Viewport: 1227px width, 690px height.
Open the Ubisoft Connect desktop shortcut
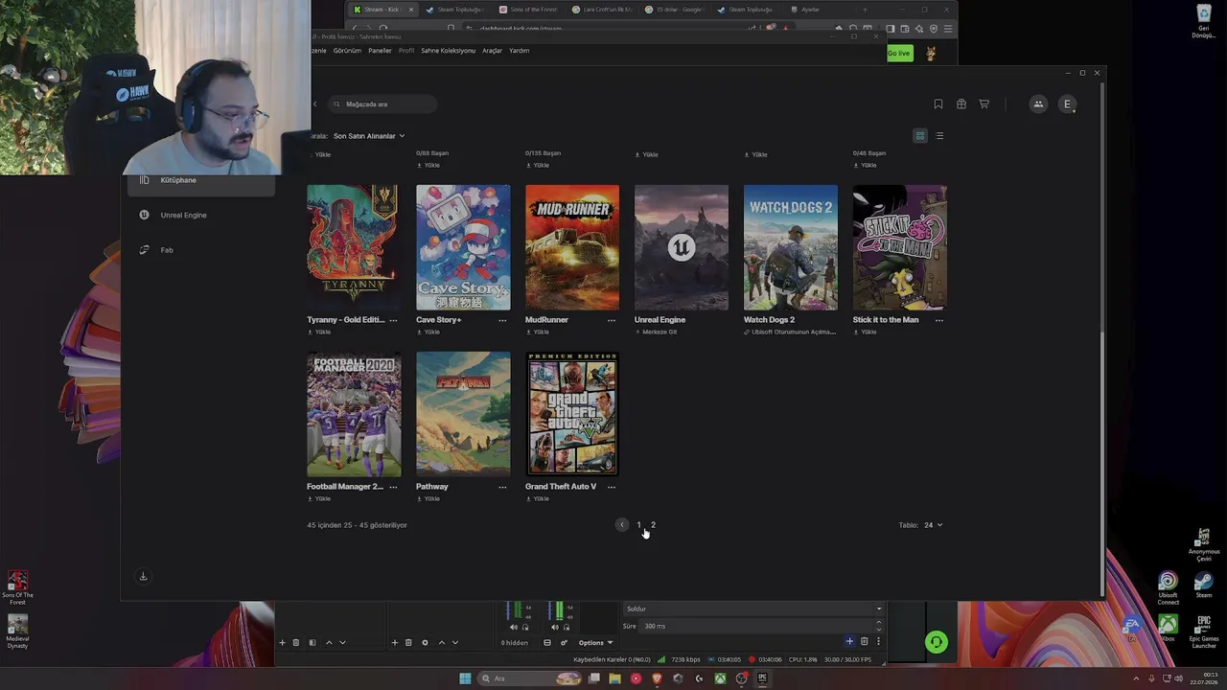tap(1168, 588)
